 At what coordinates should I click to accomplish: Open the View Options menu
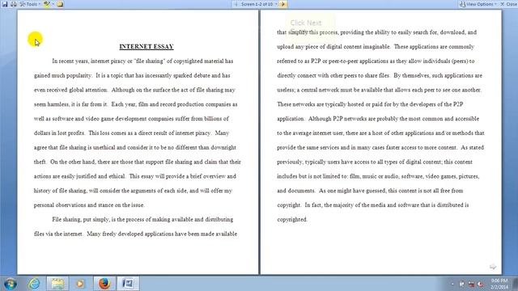[x=478, y=4]
